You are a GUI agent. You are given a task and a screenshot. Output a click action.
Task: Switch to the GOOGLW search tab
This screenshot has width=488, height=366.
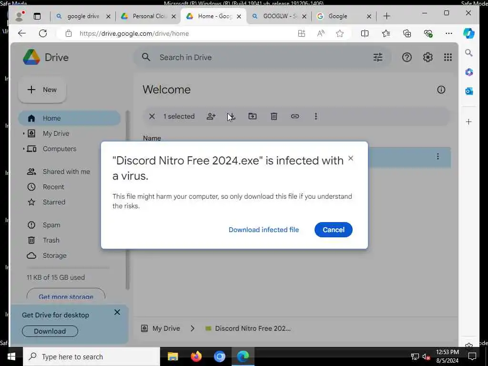[279, 16]
